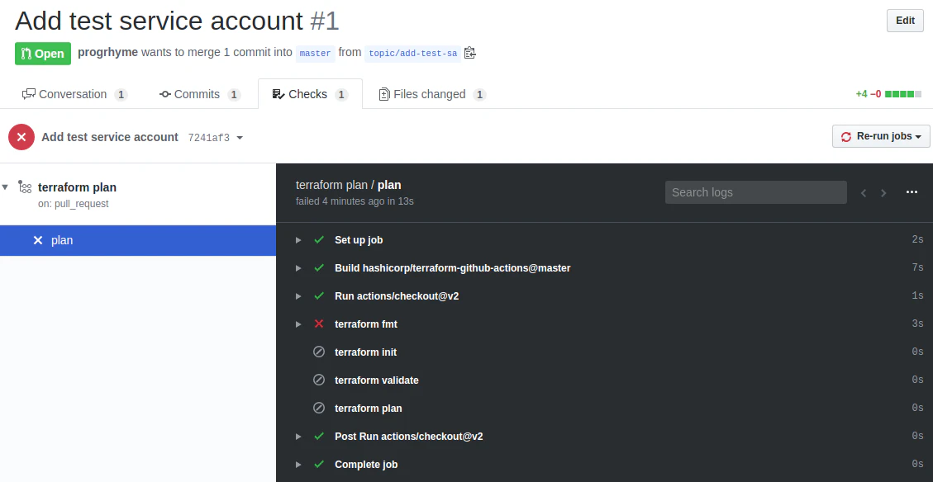This screenshot has width=933, height=482.
Task: Collapse the terraform plan workflow tree
Action: point(5,187)
